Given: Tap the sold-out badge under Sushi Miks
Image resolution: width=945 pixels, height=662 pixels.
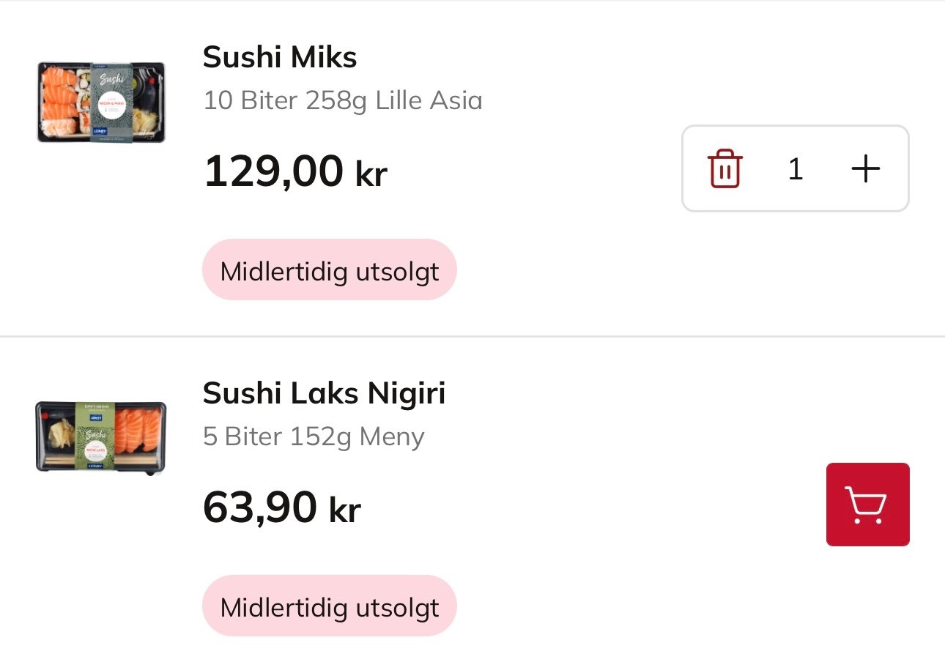Looking at the screenshot, I should [330, 270].
